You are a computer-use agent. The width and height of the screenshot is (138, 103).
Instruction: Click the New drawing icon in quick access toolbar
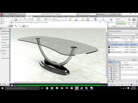(6, 14)
